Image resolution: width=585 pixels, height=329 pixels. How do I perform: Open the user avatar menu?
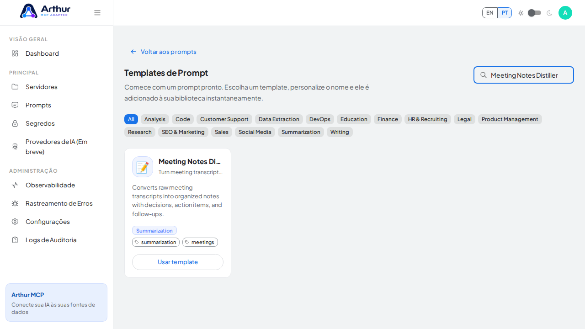pyautogui.click(x=565, y=13)
